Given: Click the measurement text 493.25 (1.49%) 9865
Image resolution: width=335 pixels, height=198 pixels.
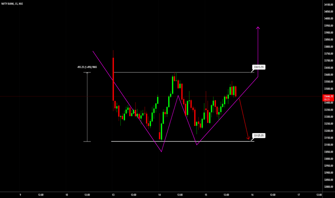Looking at the screenshot, I should pyautogui.click(x=87, y=67).
